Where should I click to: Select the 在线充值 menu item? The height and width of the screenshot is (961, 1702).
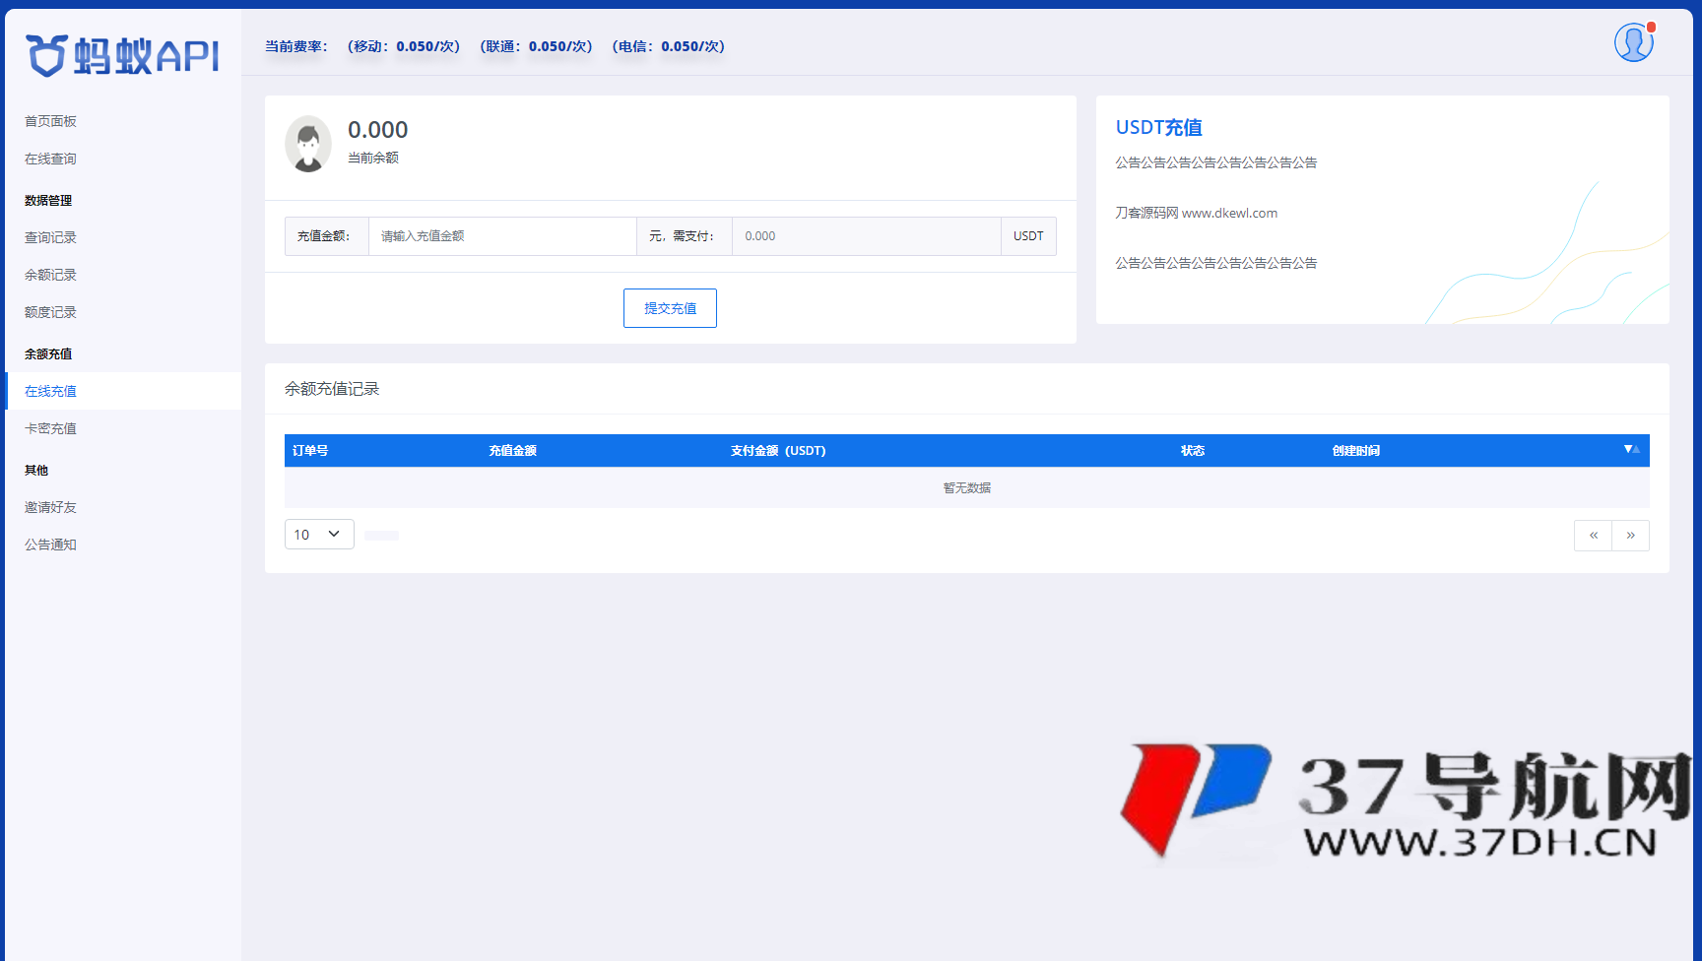tap(50, 391)
